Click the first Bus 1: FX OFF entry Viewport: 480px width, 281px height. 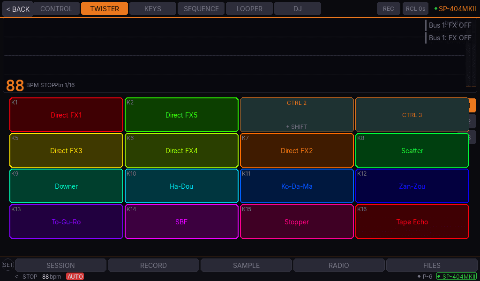click(x=448, y=25)
